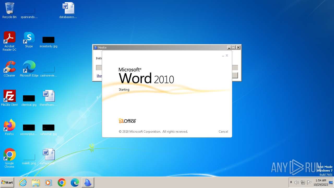The image size is (334, 188).
Task: Launch CCleaner from the desktop
Action: pos(9,69)
